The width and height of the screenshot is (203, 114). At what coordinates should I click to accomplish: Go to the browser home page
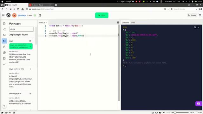click(23, 9)
